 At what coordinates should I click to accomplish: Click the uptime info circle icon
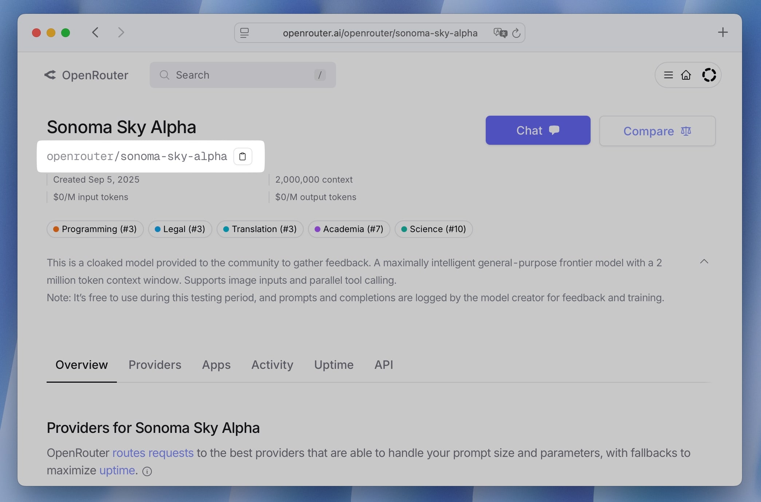point(147,471)
